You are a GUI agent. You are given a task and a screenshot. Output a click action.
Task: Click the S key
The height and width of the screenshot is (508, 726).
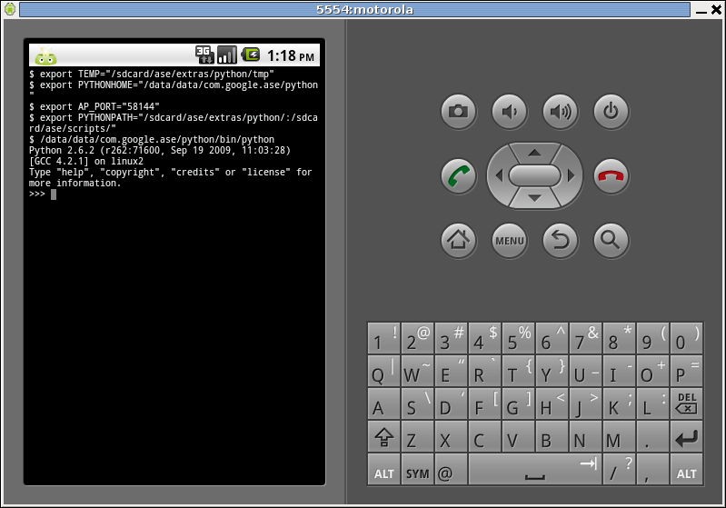pos(417,403)
